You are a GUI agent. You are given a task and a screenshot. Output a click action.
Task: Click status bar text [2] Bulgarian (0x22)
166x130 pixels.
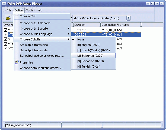pyautogui.click(x=18, y=125)
